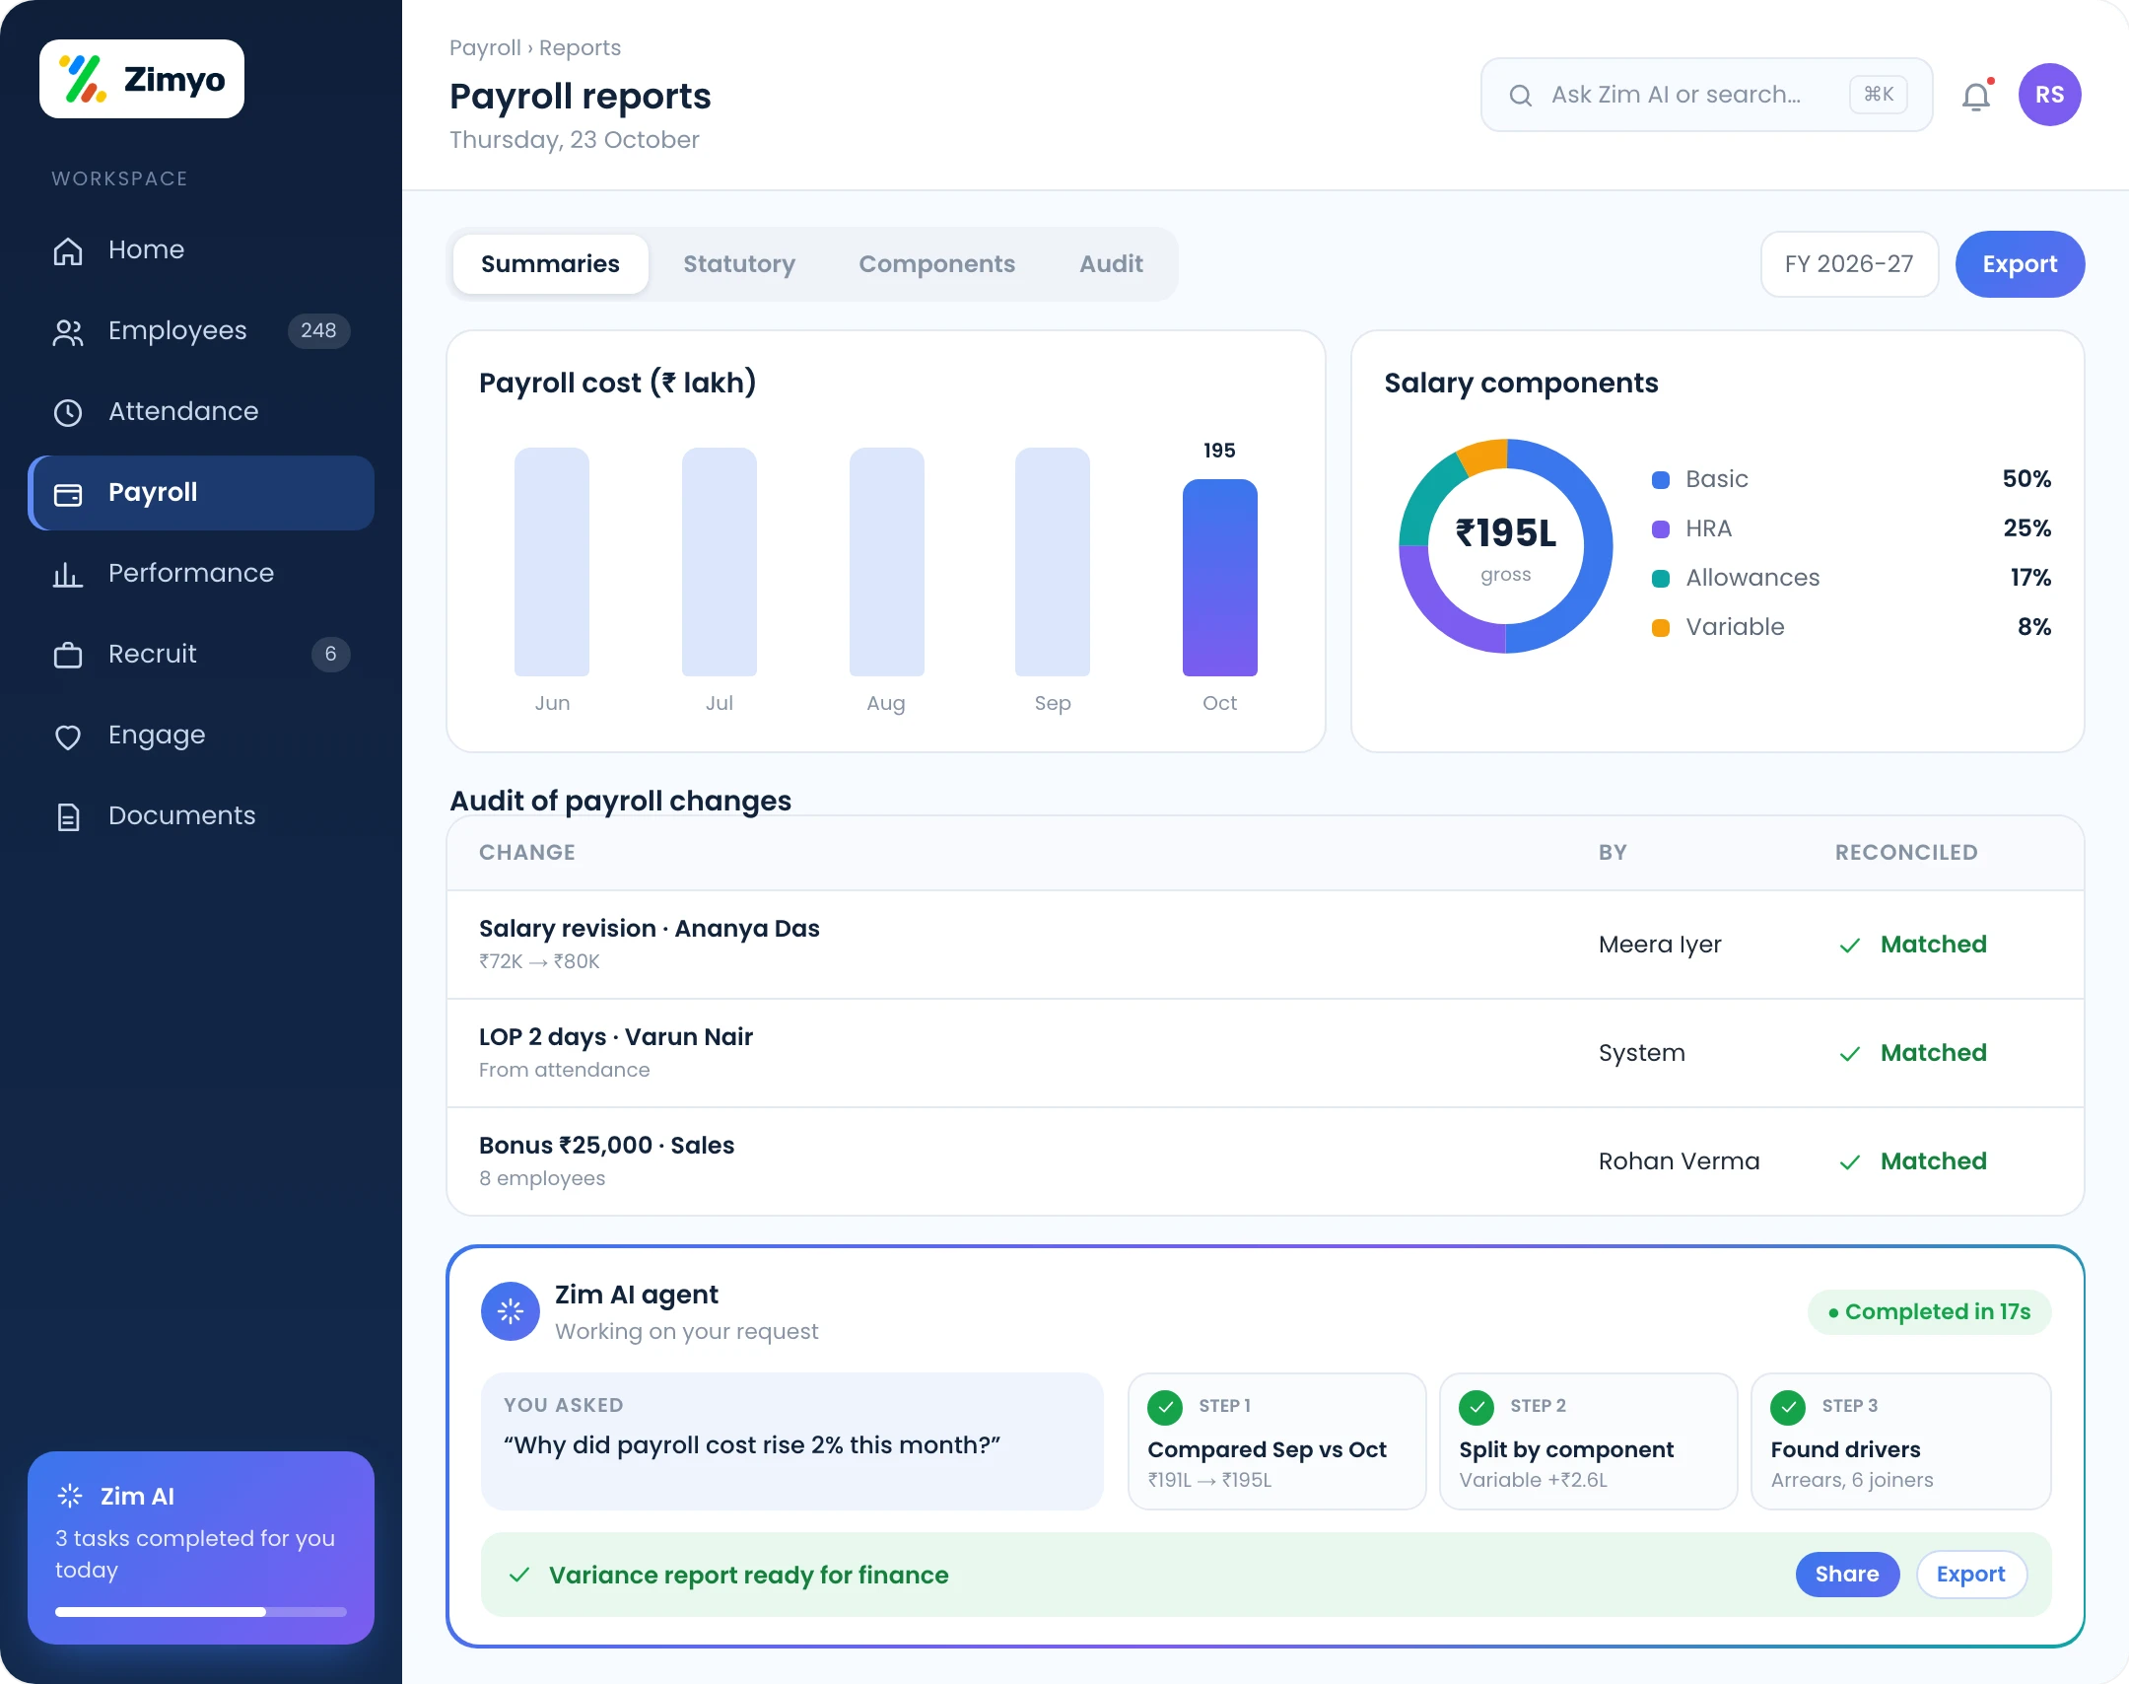Select the Salary revision · Ananya Das row

tap(1266, 945)
